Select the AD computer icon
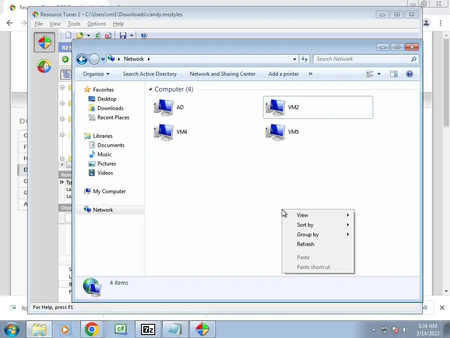Image resolution: width=450 pixels, height=338 pixels. pyautogui.click(x=163, y=107)
